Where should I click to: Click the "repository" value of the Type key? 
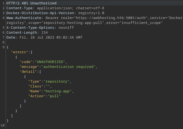pyautogui.click(x=58, y=81)
